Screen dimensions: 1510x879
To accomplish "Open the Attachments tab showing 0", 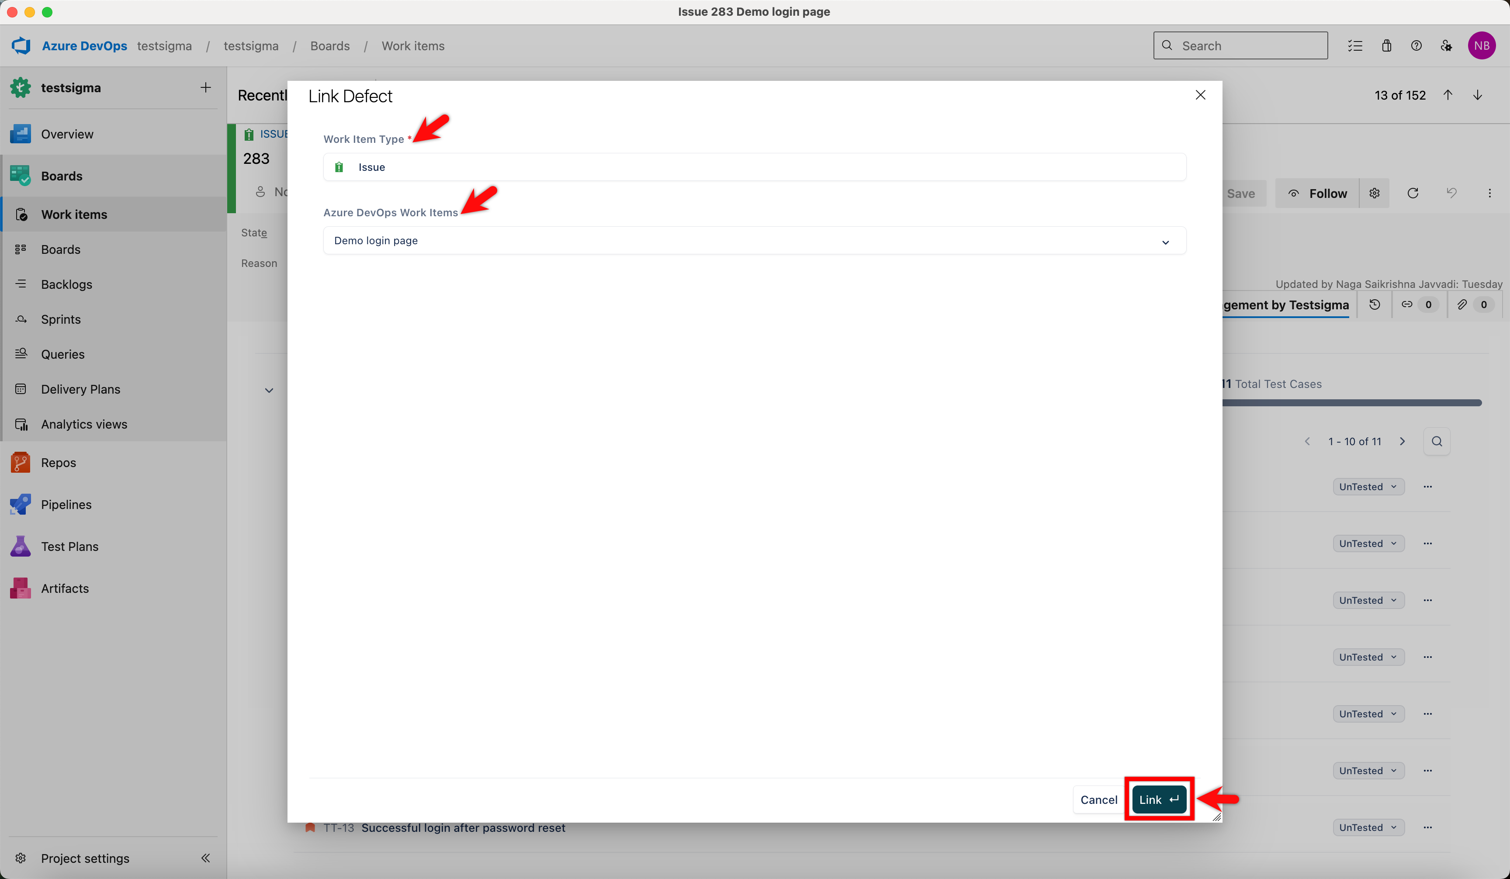I will tap(1474, 305).
